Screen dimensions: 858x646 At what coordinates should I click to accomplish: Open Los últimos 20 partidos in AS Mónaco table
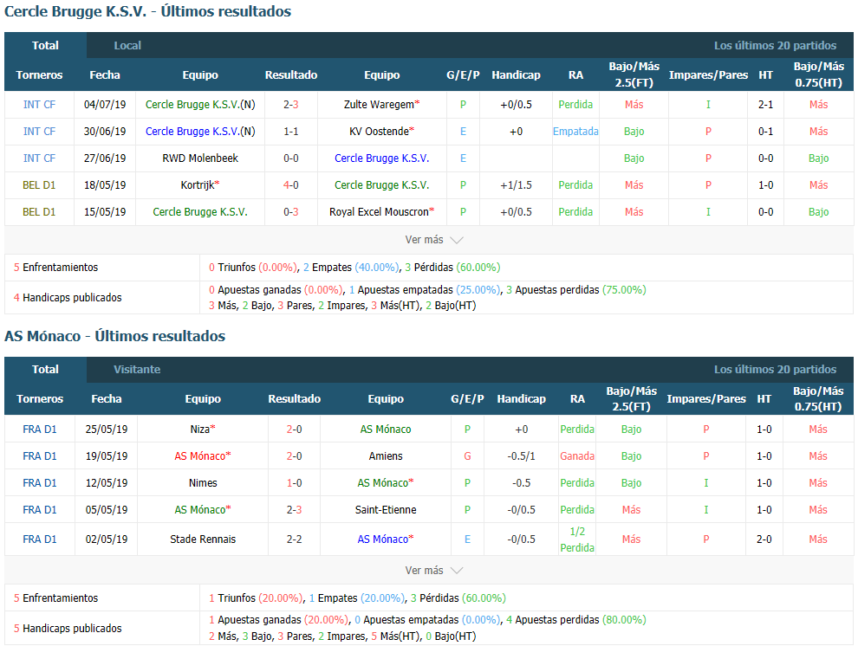click(x=775, y=370)
